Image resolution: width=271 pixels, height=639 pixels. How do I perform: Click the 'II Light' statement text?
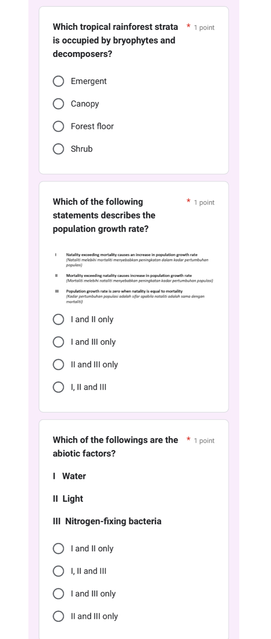pos(68,499)
